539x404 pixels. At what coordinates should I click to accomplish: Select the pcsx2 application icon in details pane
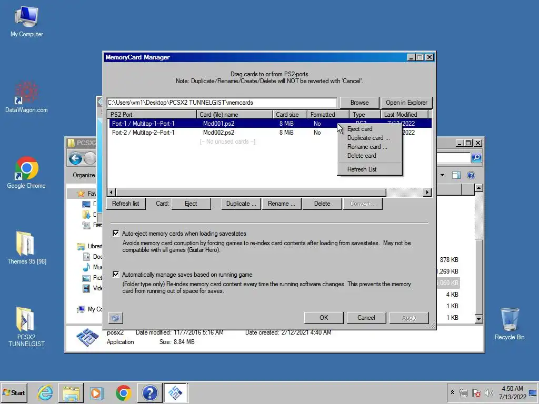[x=88, y=338]
